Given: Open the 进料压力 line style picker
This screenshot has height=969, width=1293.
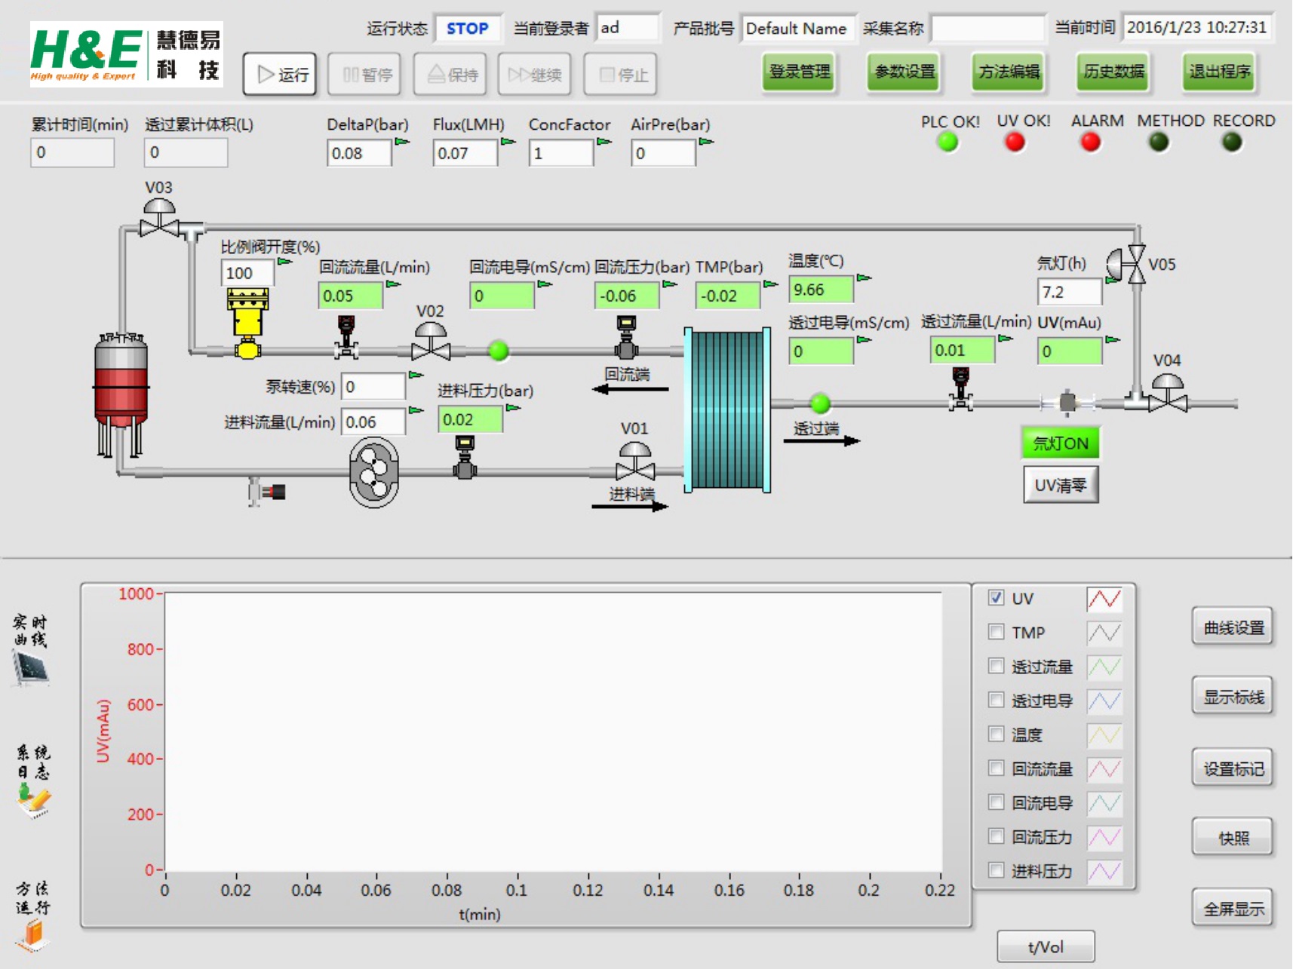Looking at the screenshot, I should coord(1104,871).
